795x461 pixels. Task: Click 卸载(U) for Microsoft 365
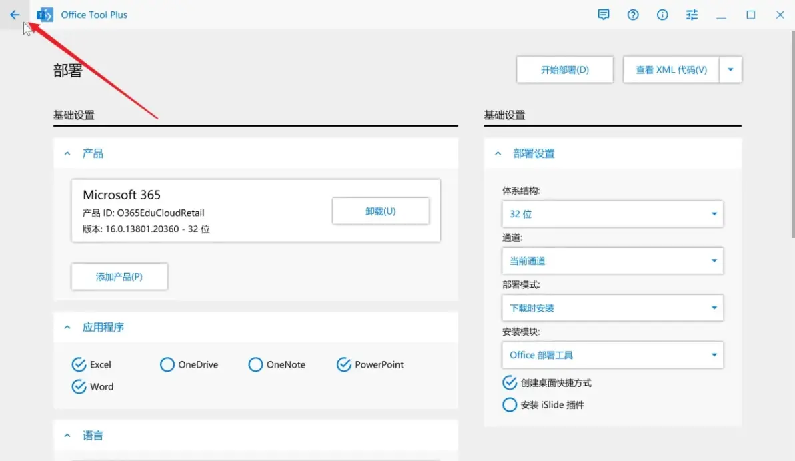pos(381,211)
